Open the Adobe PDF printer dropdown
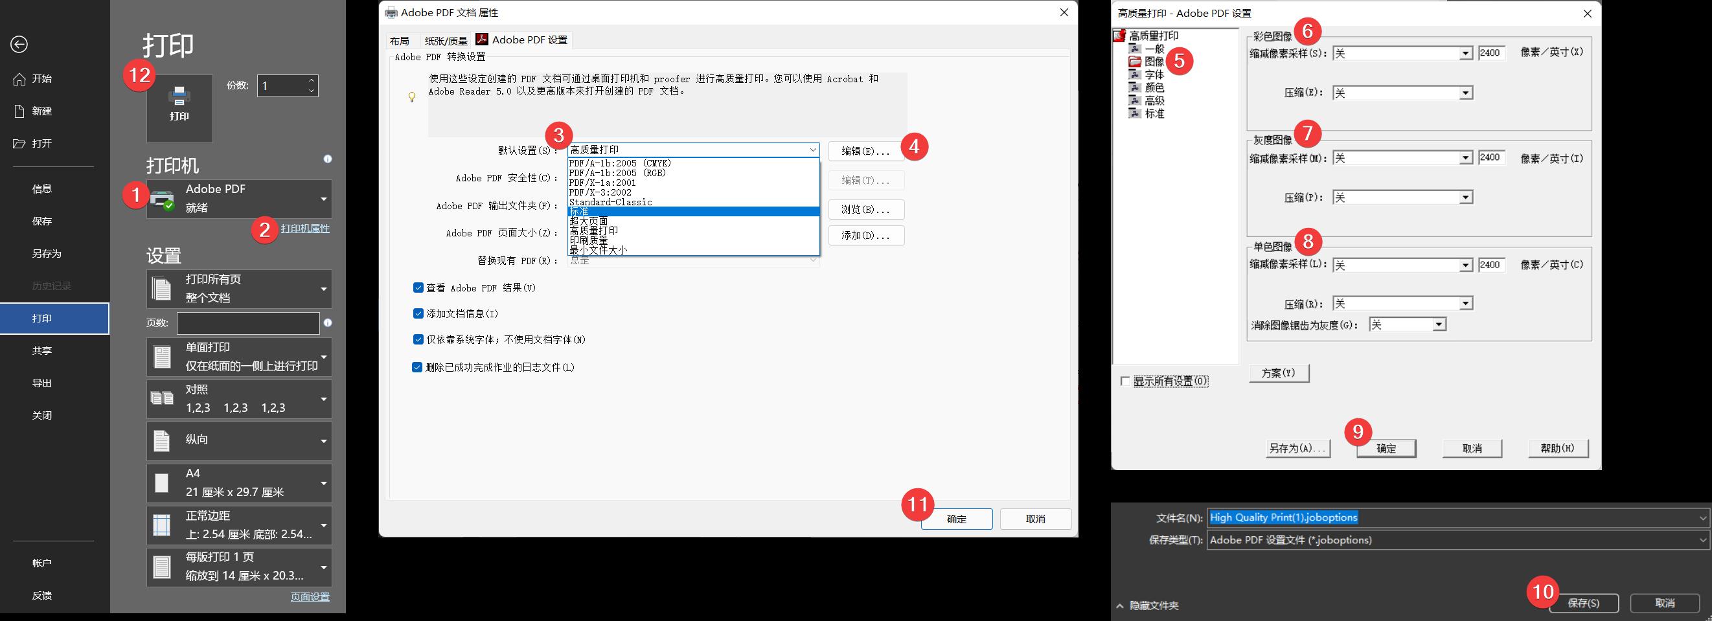Viewport: 1712px width, 621px height. tap(239, 199)
